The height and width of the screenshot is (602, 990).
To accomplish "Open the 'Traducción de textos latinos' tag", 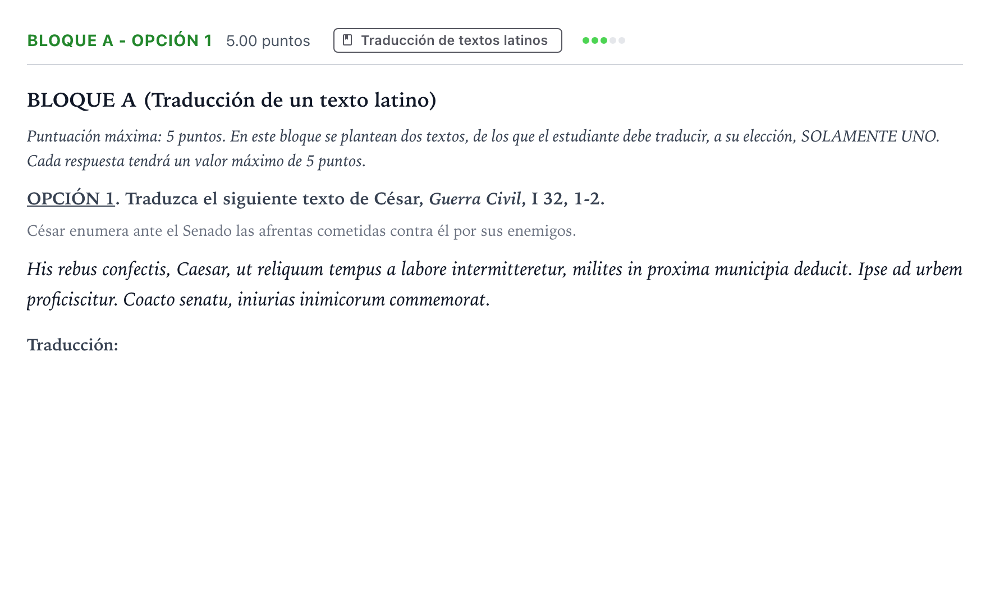I will tap(447, 40).
